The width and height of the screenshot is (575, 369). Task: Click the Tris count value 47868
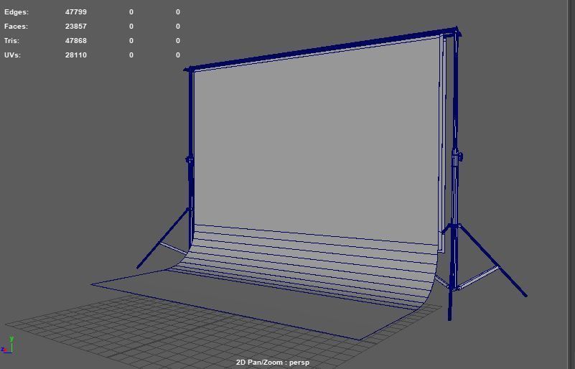pos(76,41)
